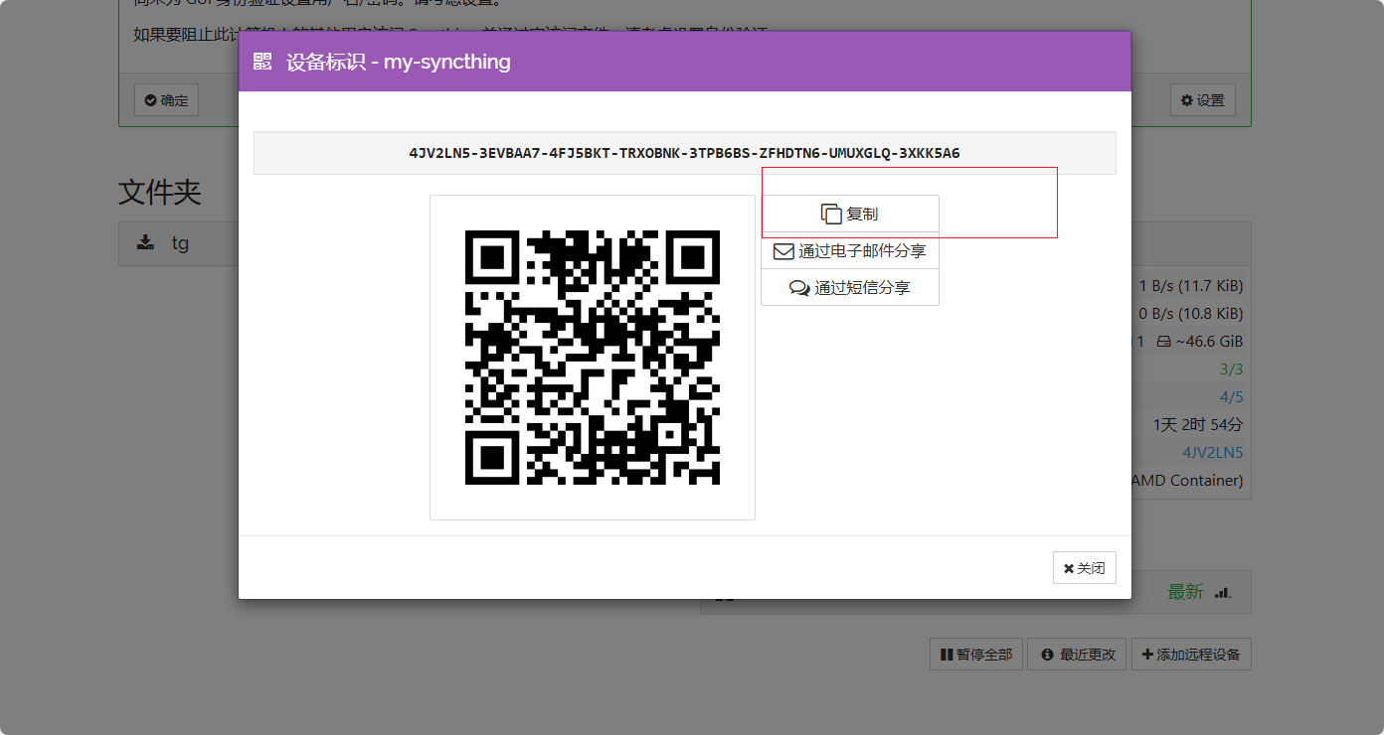Click the QR icon in device ID dialog title
This screenshot has height=735, width=1384.
point(262,62)
